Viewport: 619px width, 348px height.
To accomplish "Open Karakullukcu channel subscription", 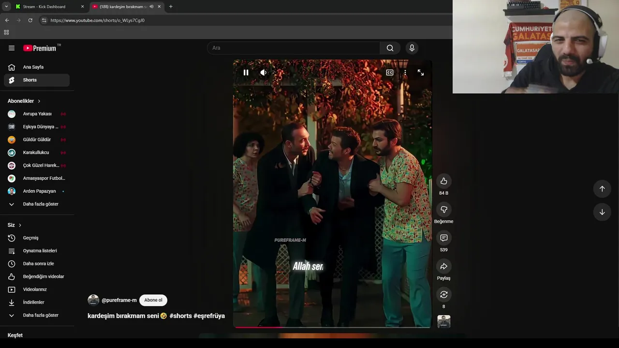I will [x=37, y=153].
